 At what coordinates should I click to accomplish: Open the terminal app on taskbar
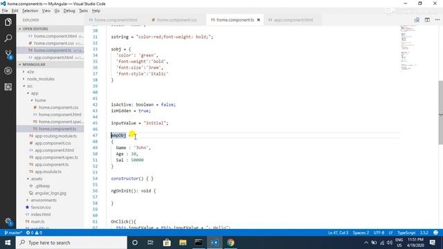(x=199, y=243)
